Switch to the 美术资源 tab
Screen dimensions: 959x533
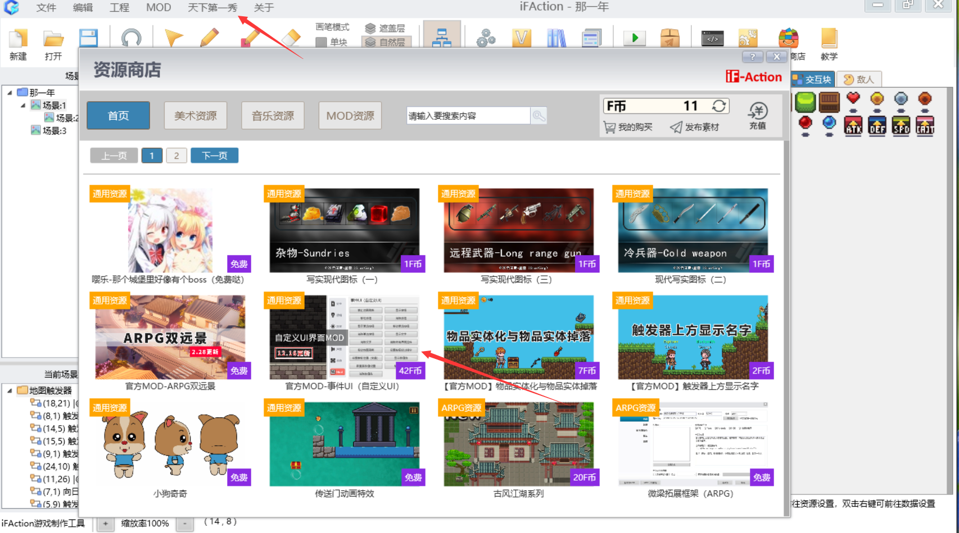tap(196, 116)
